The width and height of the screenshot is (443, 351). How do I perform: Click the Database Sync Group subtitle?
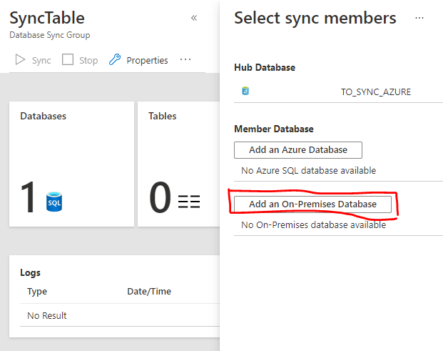(x=50, y=35)
